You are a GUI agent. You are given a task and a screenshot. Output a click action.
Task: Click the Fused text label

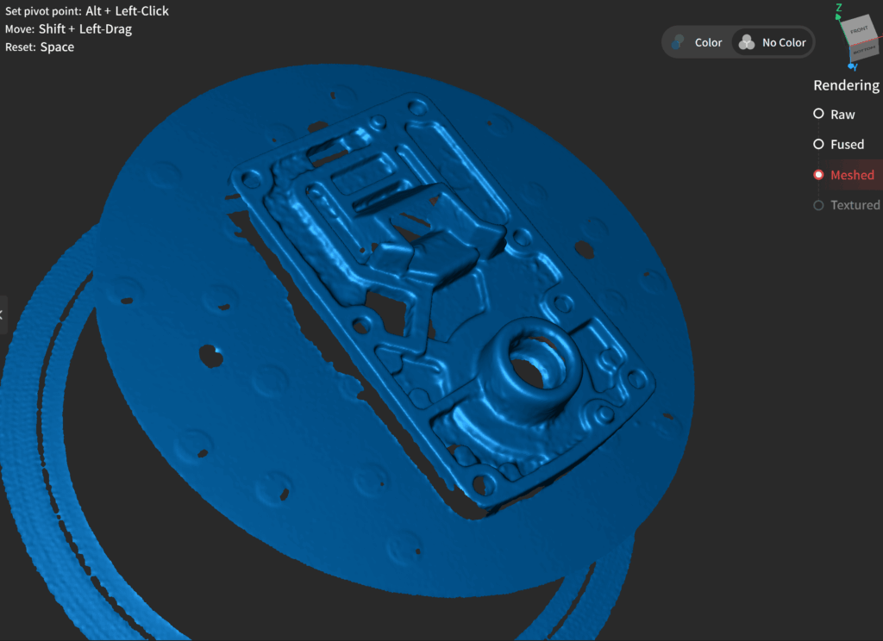click(x=847, y=145)
